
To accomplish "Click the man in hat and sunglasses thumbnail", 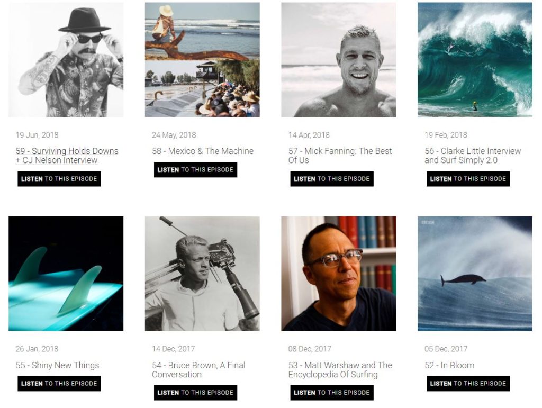I will click(x=66, y=60).
